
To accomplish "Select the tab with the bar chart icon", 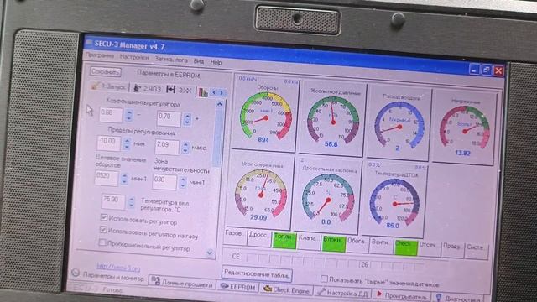I will [x=203, y=92].
